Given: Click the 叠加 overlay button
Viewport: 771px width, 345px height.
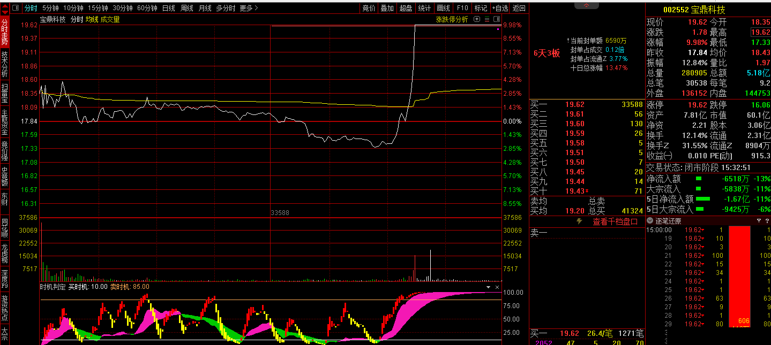Looking at the screenshot, I should [387, 8].
